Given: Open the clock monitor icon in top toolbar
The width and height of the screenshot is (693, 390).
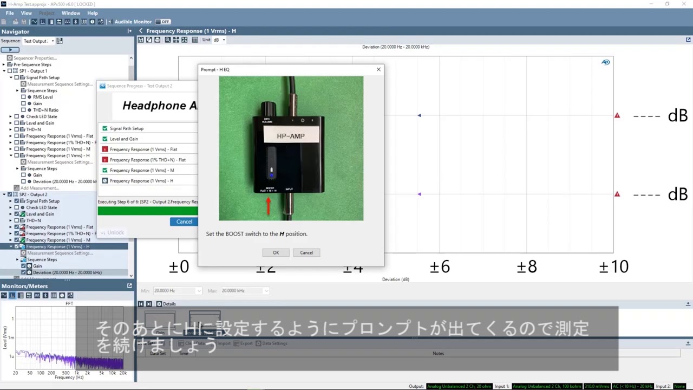Looking at the screenshot, I should (92, 22).
